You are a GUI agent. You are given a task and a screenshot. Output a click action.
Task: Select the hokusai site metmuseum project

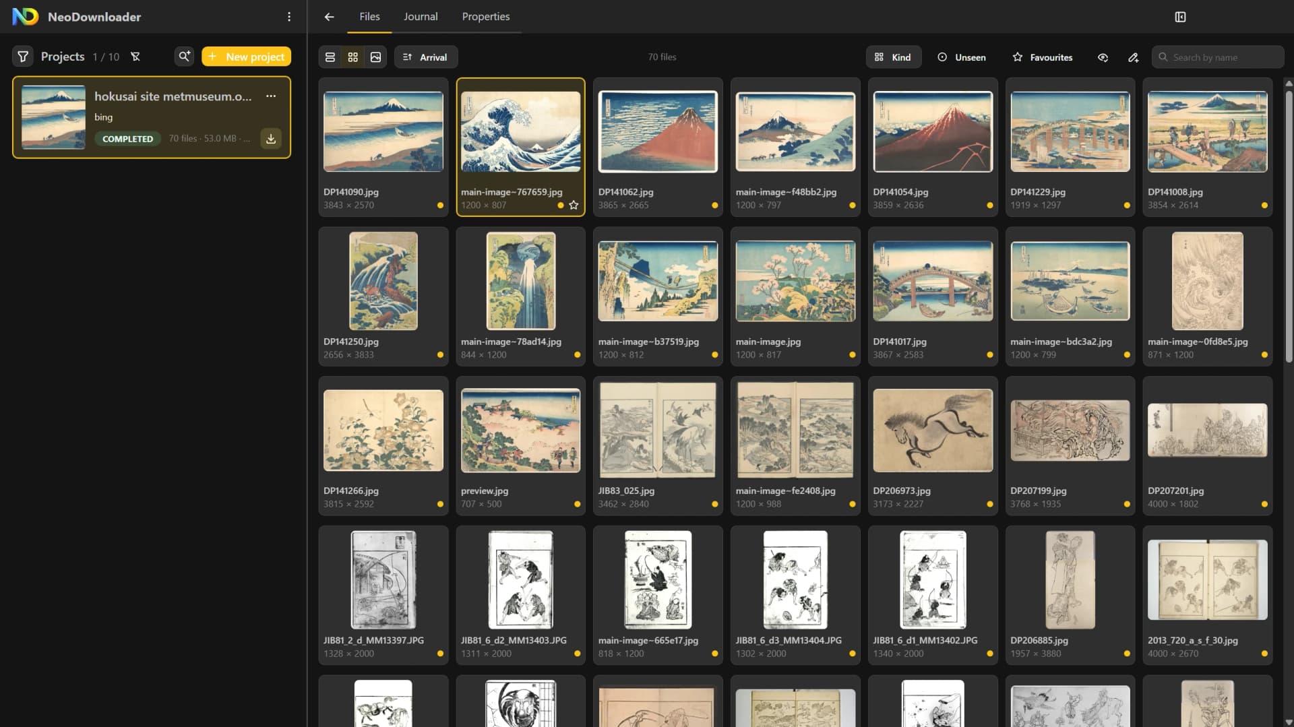(152, 117)
